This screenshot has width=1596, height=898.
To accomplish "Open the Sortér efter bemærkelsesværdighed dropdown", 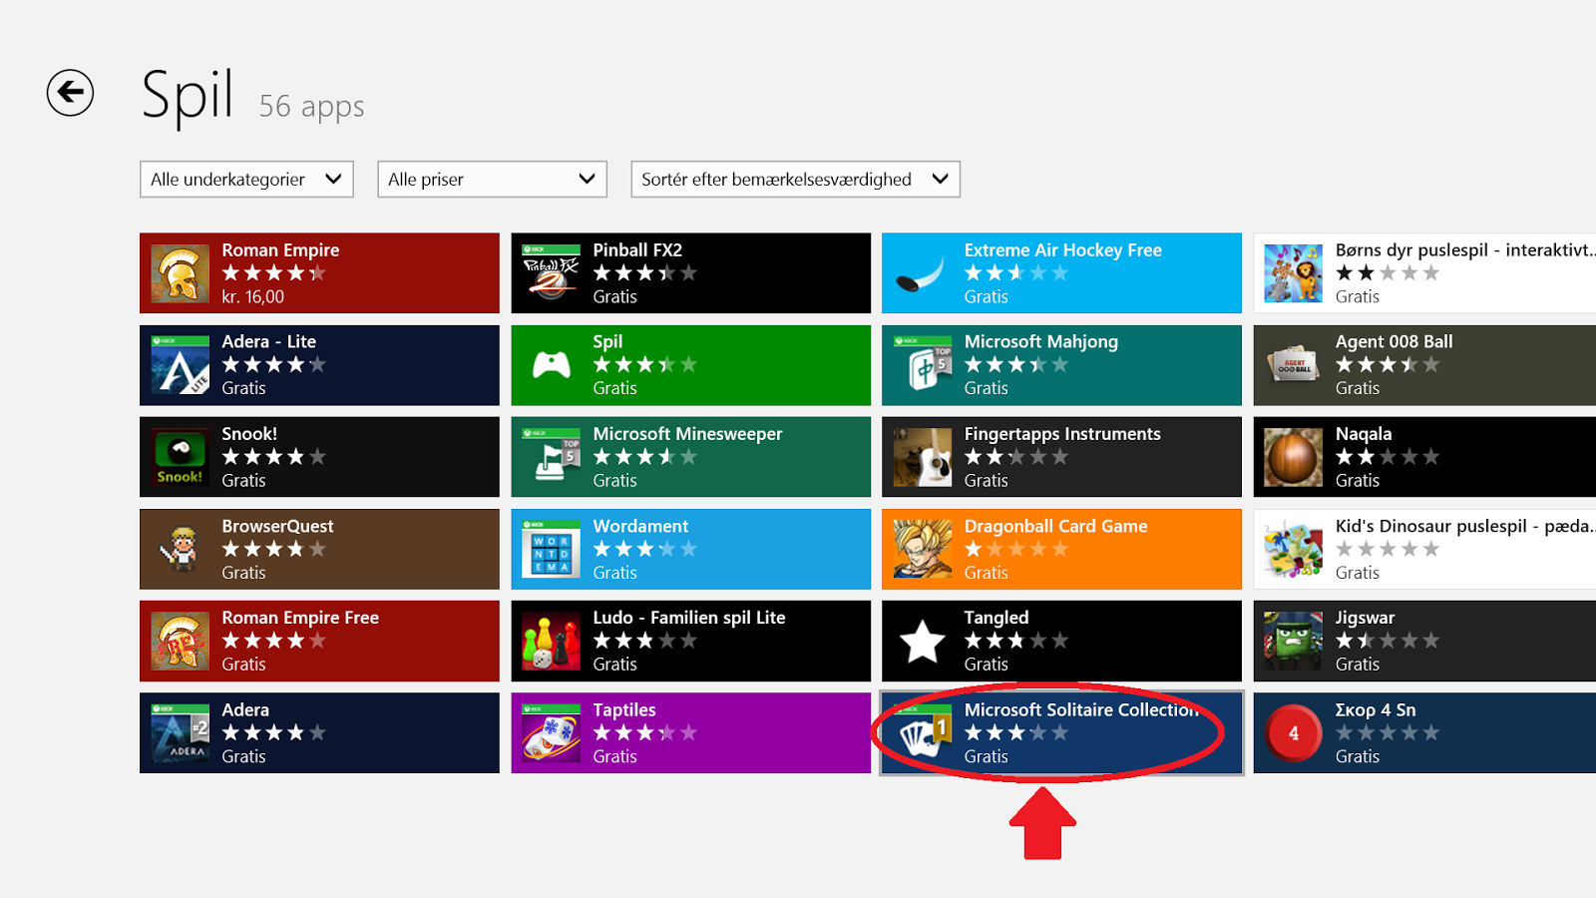I will point(795,180).
